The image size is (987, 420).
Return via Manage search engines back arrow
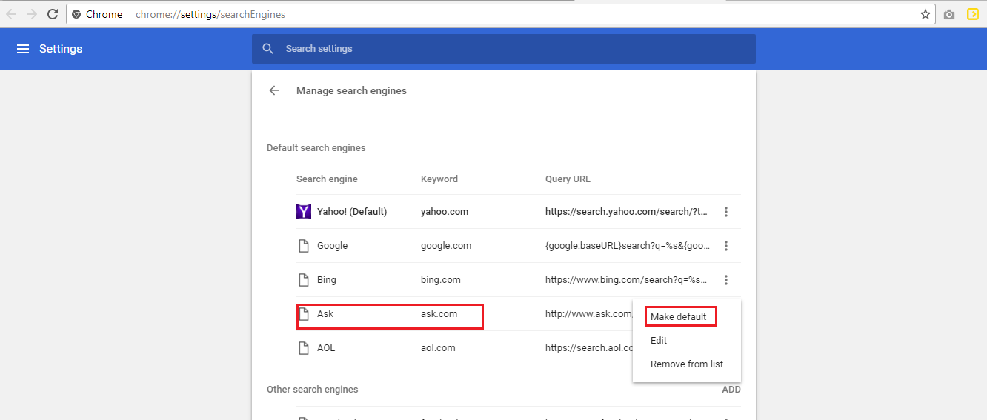pos(274,90)
